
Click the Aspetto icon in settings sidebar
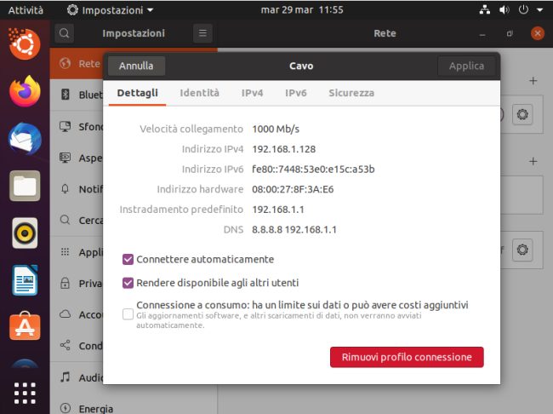coord(66,158)
